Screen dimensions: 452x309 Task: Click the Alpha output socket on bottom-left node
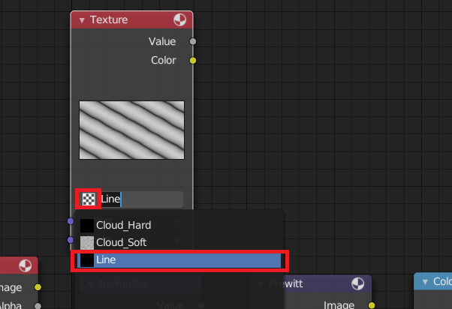pos(38,306)
